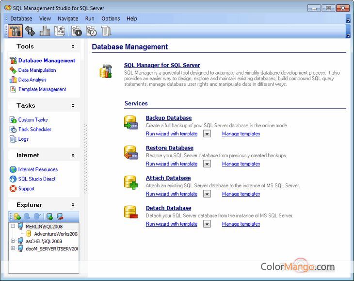This screenshot has height=281, width=354.
Task: Click the Restore Database icon
Action: coord(131,152)
